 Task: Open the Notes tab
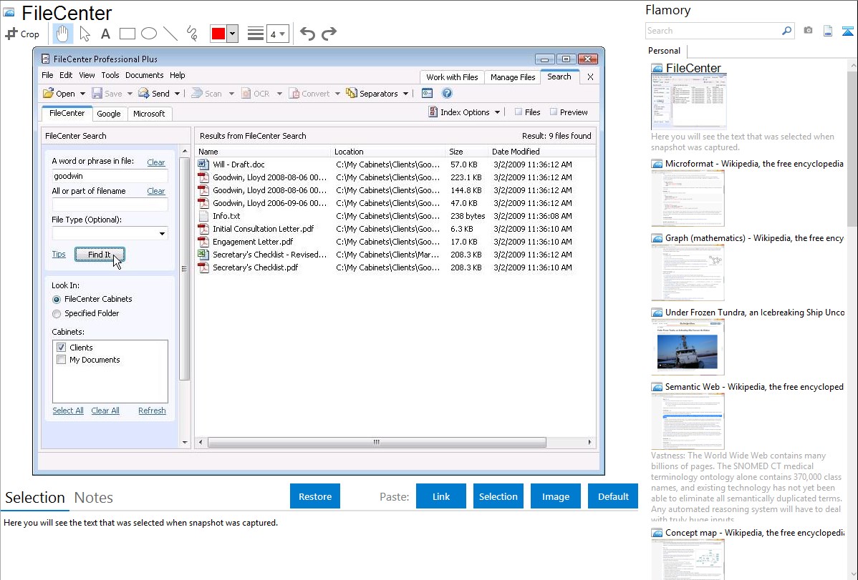pyautogui.click(x=94, y=498)
